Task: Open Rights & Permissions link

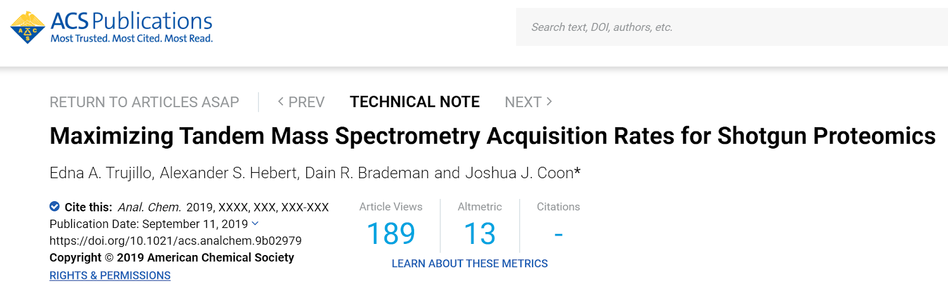Action: click(x=110, y=275)
